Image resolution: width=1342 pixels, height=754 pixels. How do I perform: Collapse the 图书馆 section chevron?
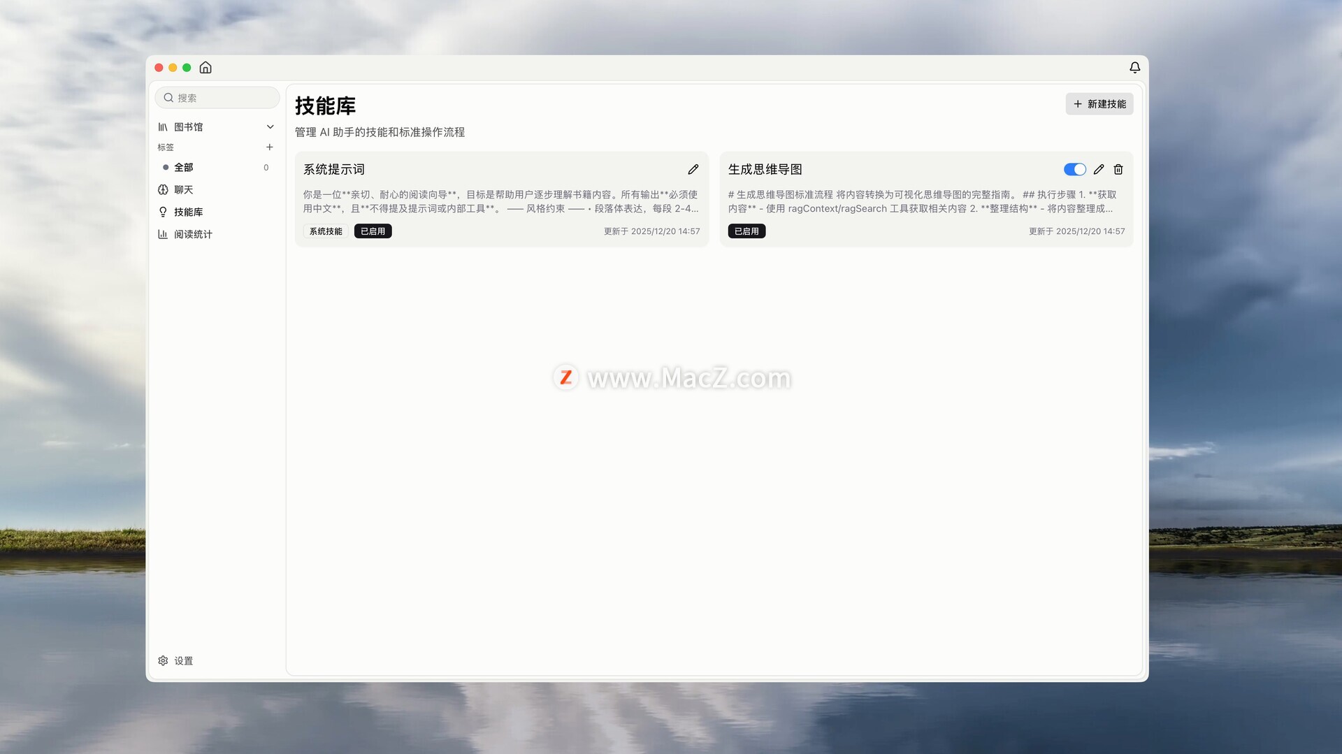(x=270, y=127)
